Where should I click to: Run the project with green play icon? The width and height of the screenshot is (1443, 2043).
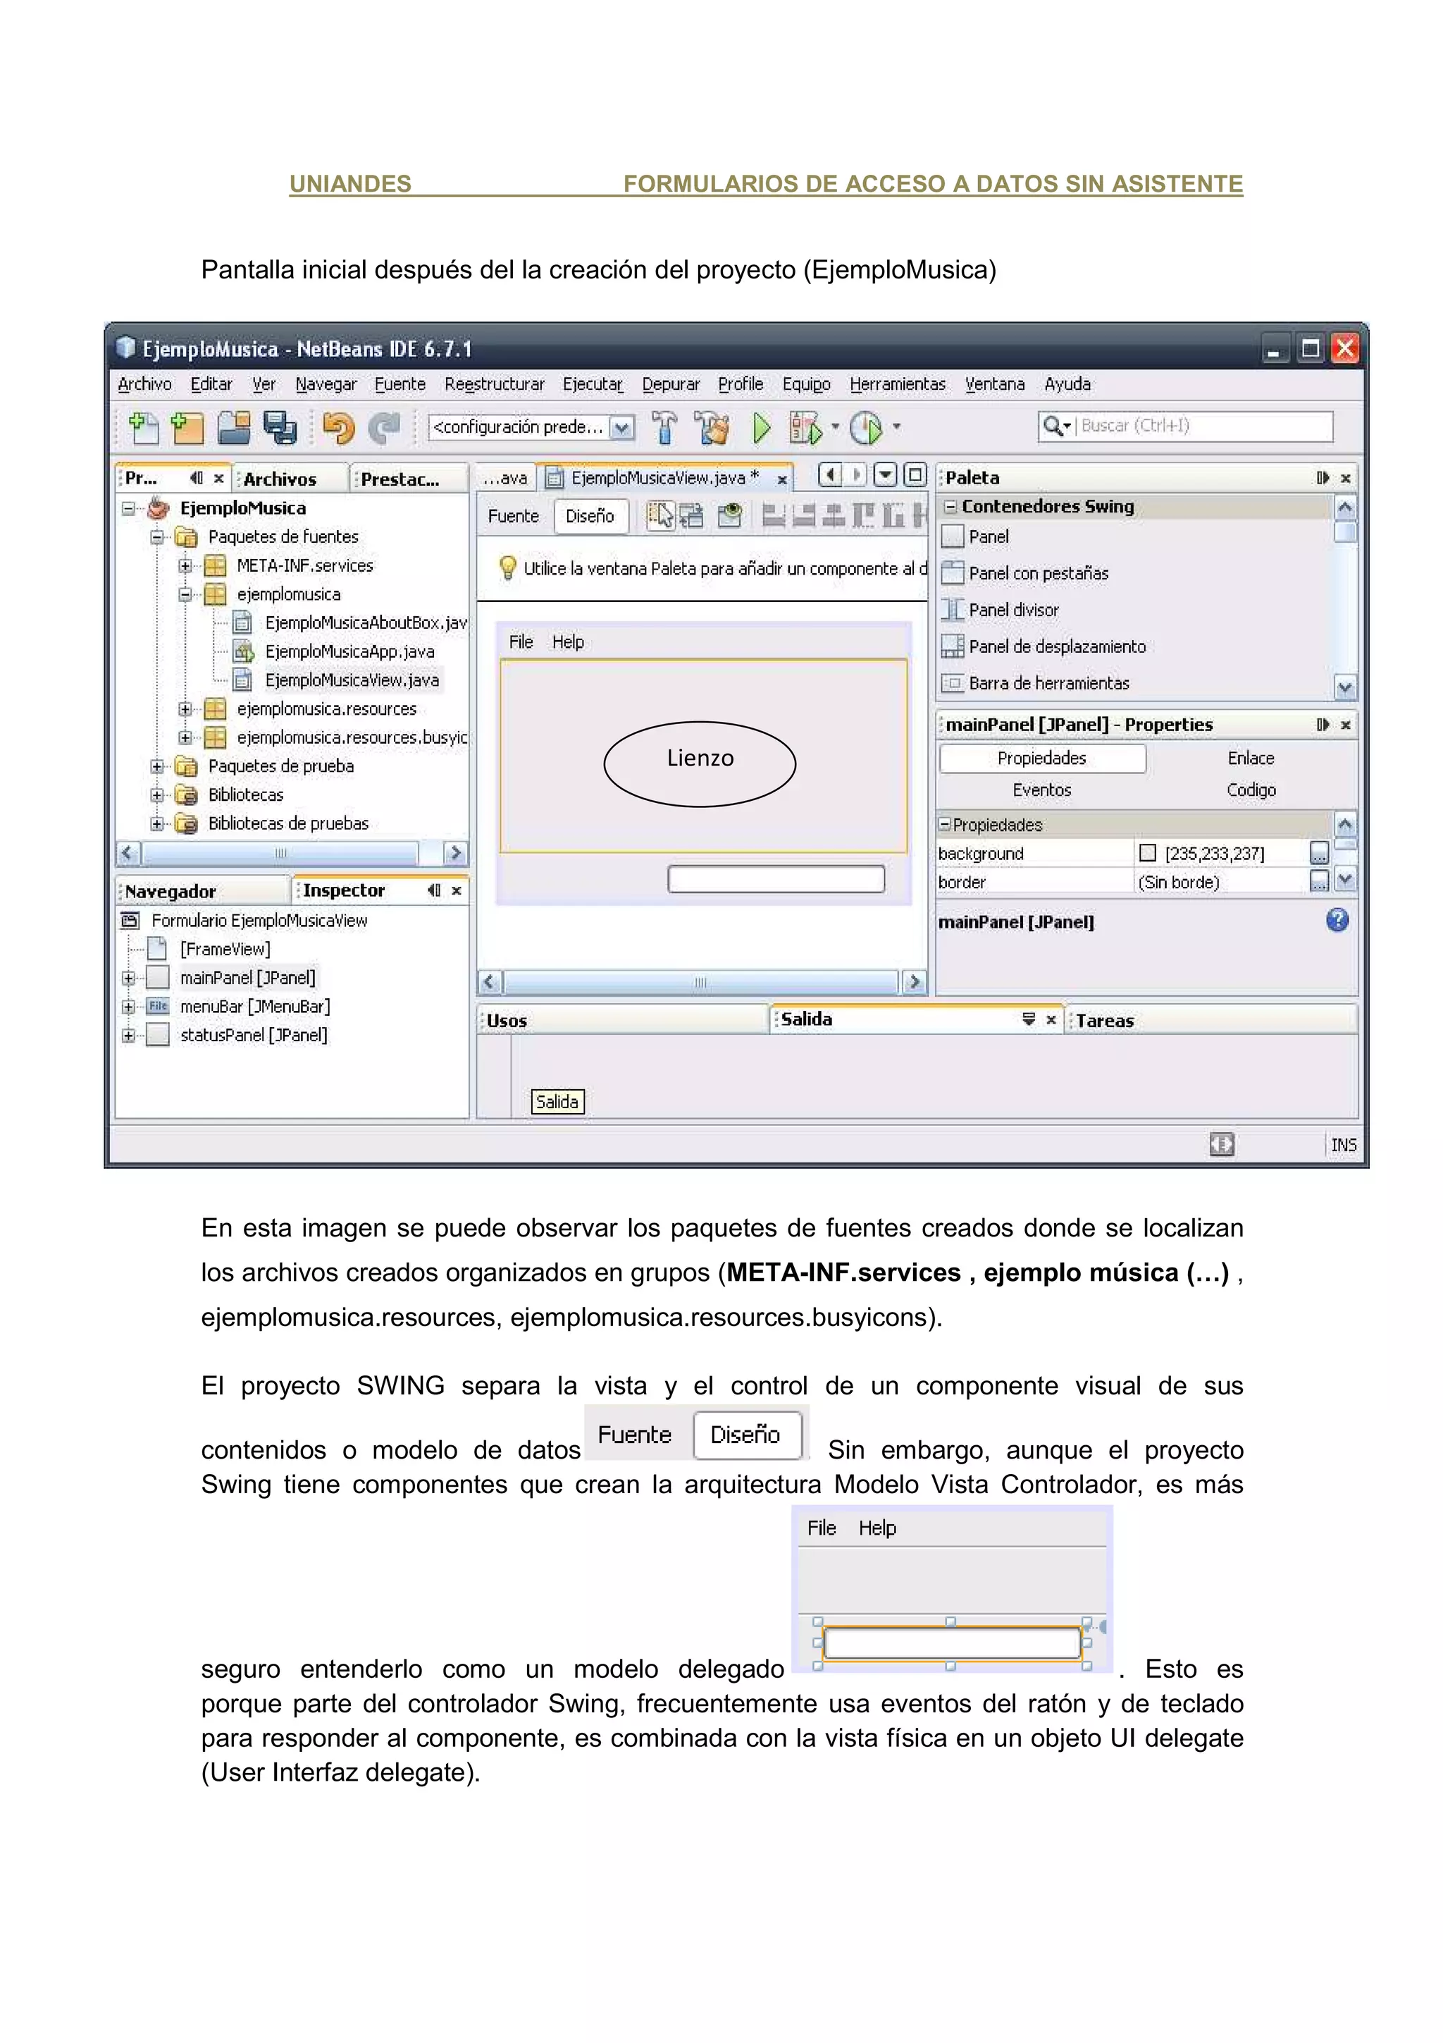pos(761,427)
